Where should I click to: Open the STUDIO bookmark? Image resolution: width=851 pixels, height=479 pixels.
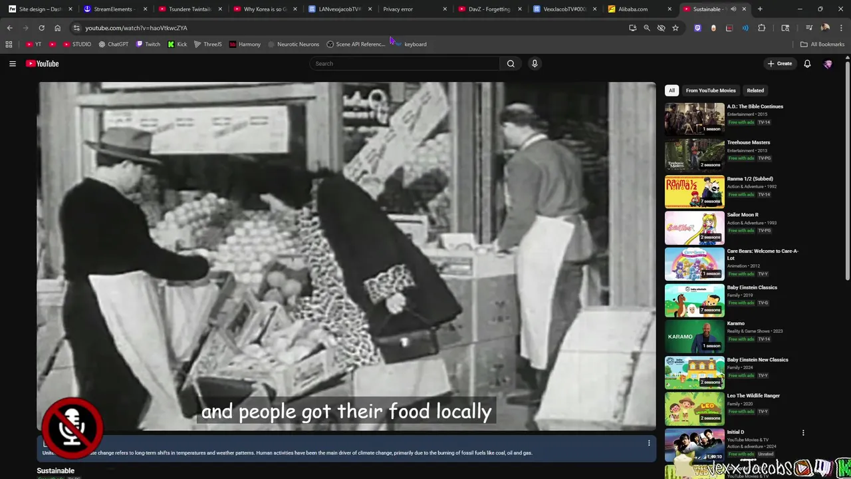pos(77,44)
